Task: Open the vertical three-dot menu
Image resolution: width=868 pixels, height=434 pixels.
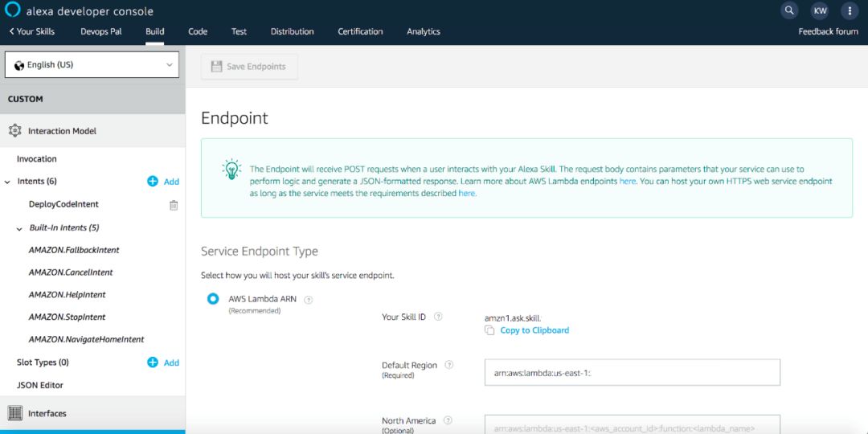Action: pos(850,10)
